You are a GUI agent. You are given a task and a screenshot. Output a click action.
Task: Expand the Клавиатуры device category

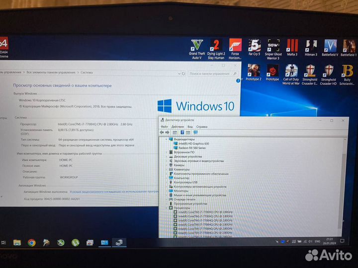166,169
